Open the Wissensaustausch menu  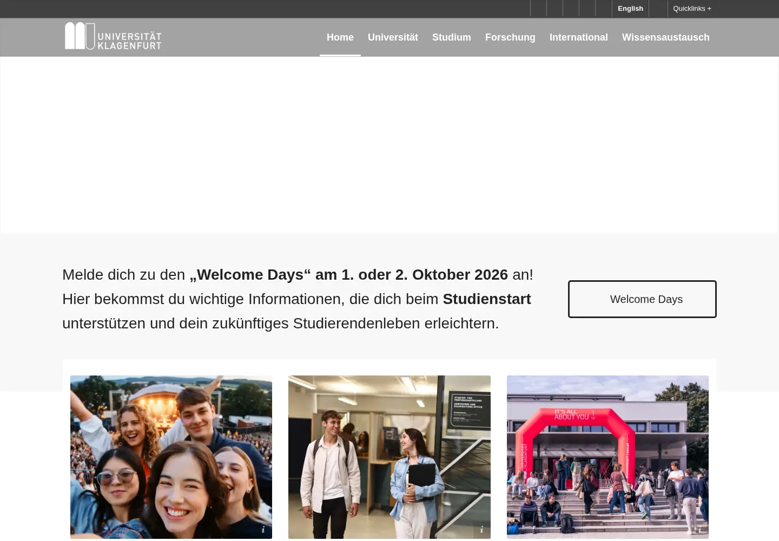pyautogui.click(x=666, y=37)
